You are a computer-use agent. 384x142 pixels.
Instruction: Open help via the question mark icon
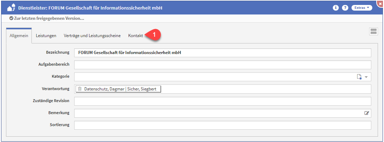[345, 8]
